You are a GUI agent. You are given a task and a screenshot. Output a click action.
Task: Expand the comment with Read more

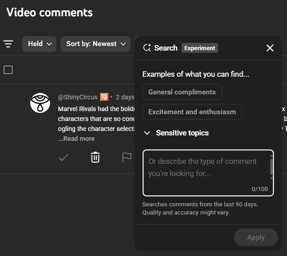[x=77, y=139]
